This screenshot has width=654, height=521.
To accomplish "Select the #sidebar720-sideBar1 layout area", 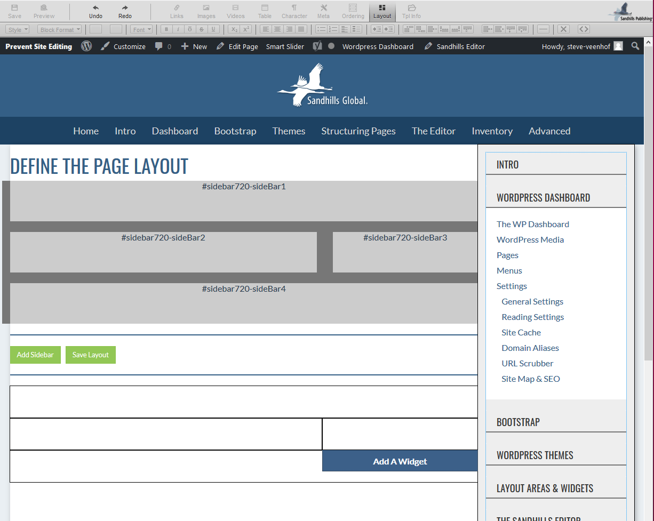I will (244, 201).
